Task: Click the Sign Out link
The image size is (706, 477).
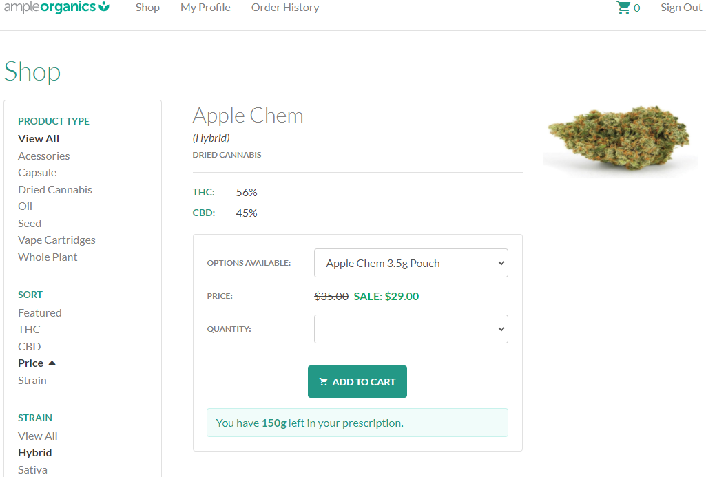Action: pos(681,8)
